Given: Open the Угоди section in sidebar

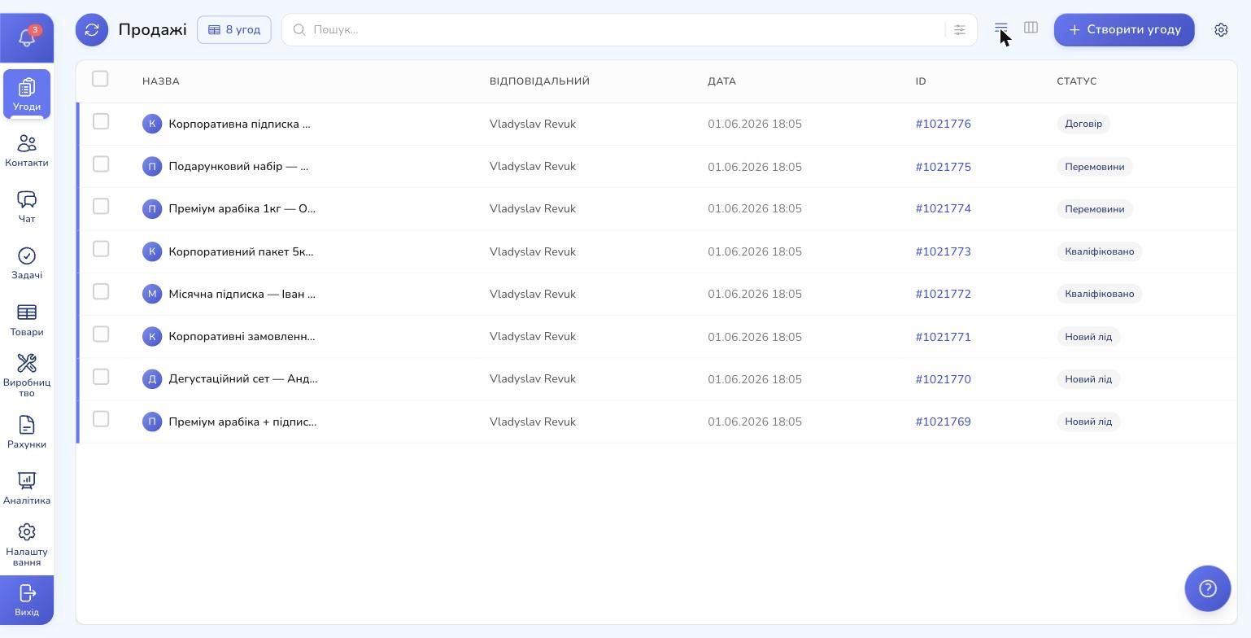Looking at the screenshot, I should (x=27, y=94).
